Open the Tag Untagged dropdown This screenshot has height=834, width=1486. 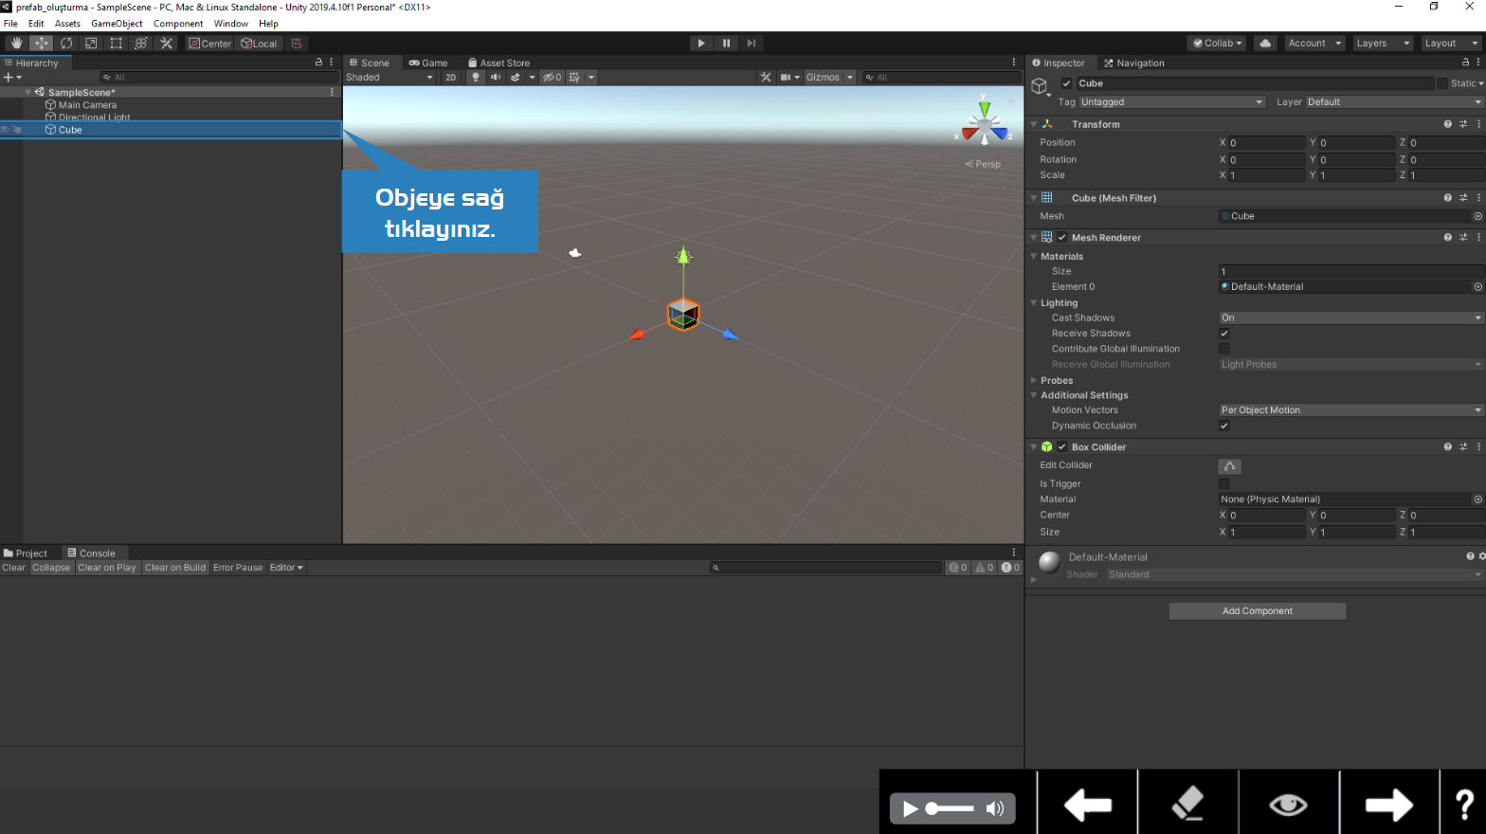pos(1171,102)
